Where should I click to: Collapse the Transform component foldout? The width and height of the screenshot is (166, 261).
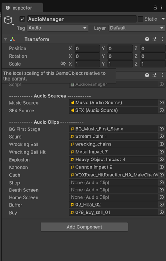point(6,39)
